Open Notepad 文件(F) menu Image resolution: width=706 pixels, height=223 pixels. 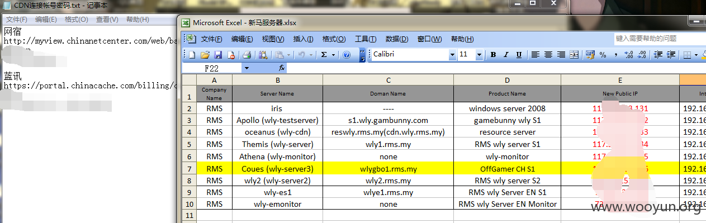(16, 20)
